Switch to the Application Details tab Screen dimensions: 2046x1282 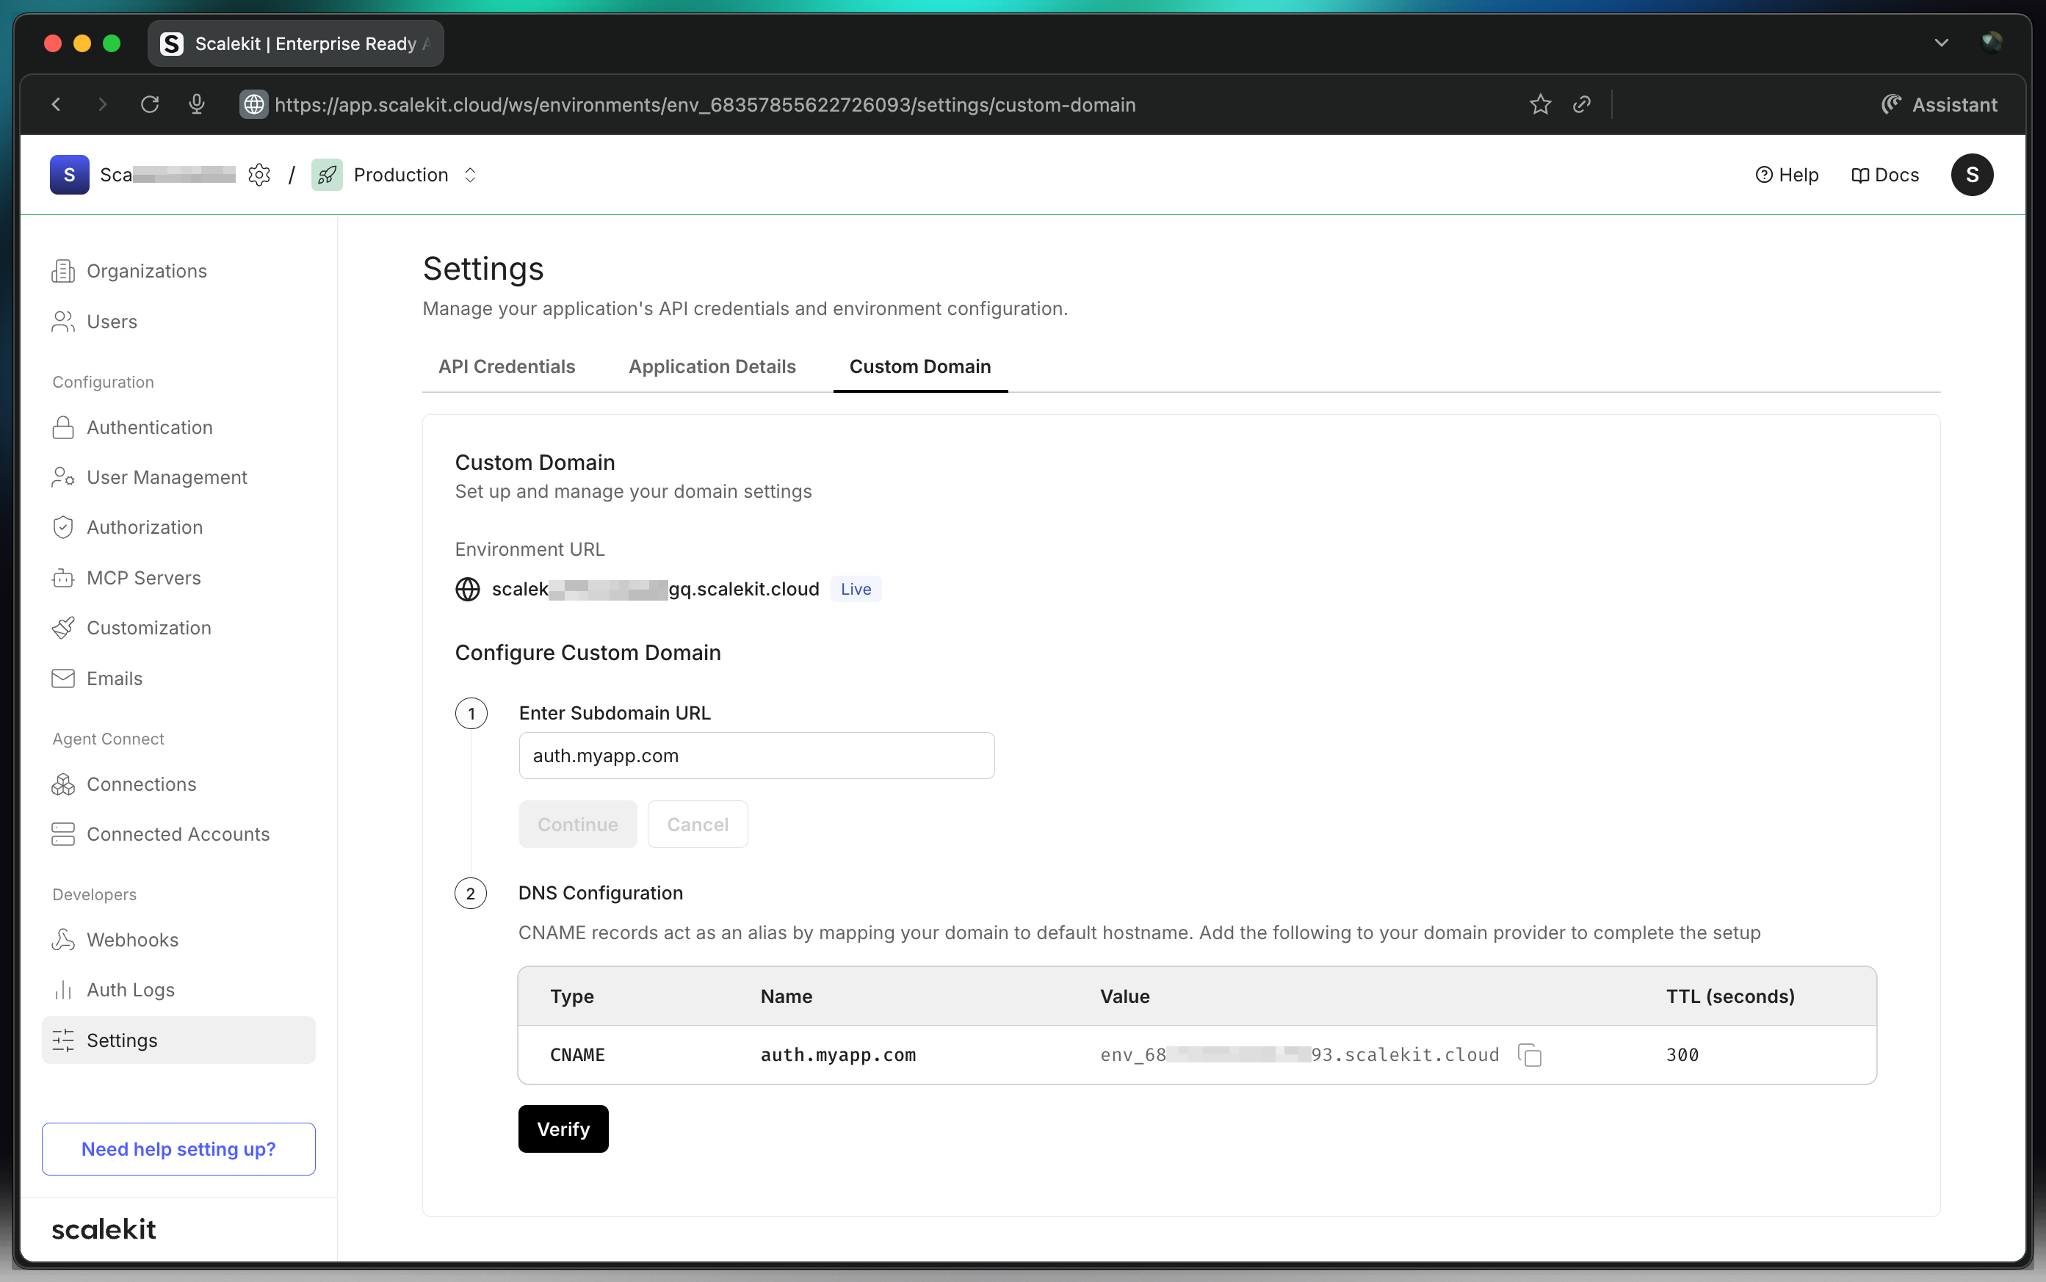pyautogui.click(x=712, y=366)
